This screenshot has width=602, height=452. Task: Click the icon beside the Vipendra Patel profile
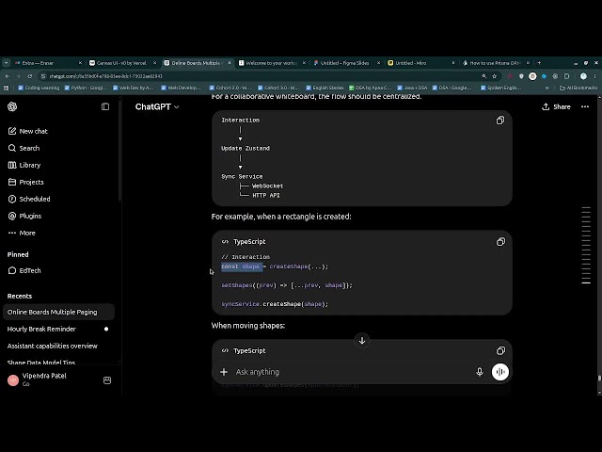click(107, 380)
